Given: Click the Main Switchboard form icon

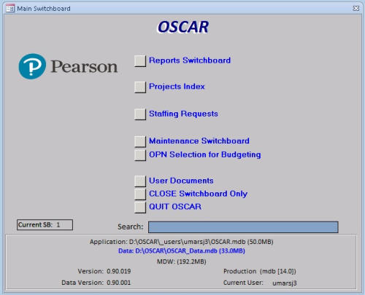Looking at the screenshot, I should click(x=10, y=9).
